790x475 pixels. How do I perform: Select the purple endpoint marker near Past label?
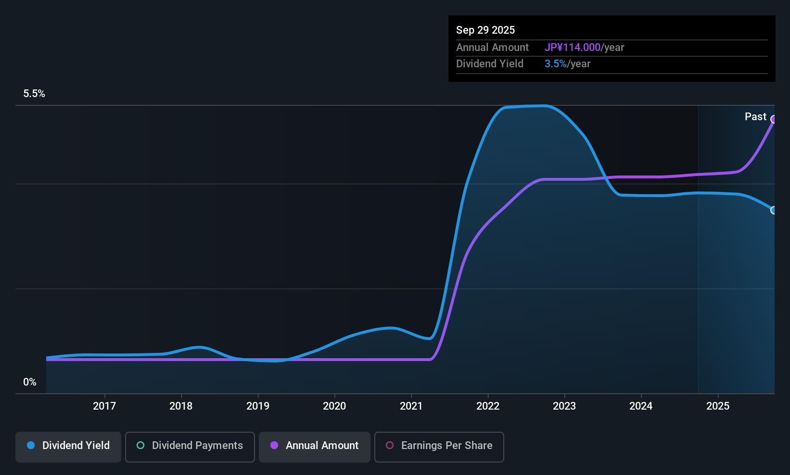[774, 119]
